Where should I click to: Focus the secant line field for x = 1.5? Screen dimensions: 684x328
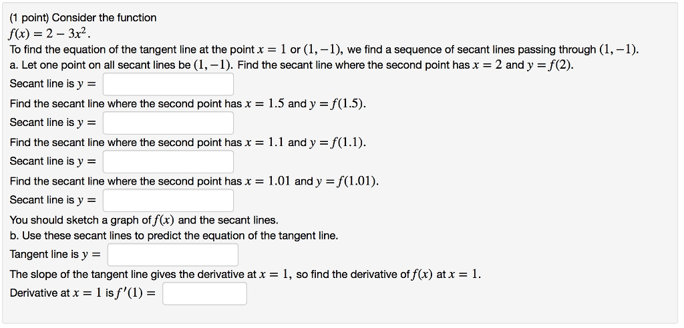[x=168, y=123]
